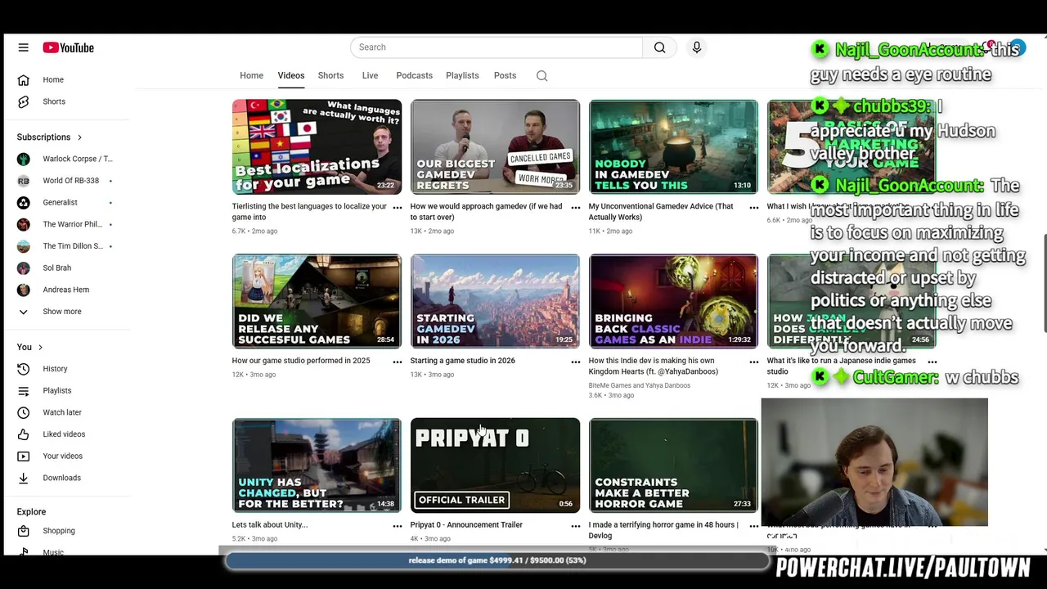Start voice search with microphone
This screenshot has height=589, width=1047.
click(x=697, y=47)
